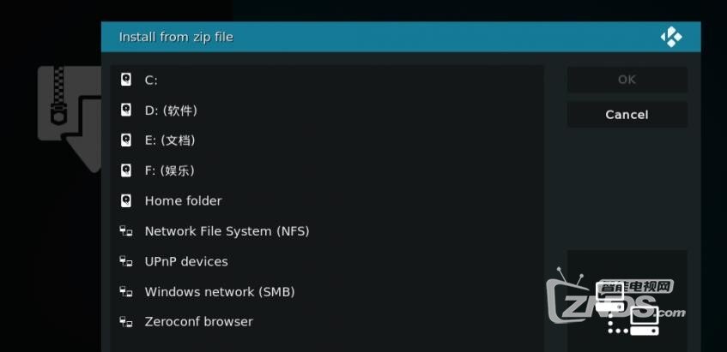Click the network icon beside NFS entry
Screen dimensions: 727x352
click(125, 230)
